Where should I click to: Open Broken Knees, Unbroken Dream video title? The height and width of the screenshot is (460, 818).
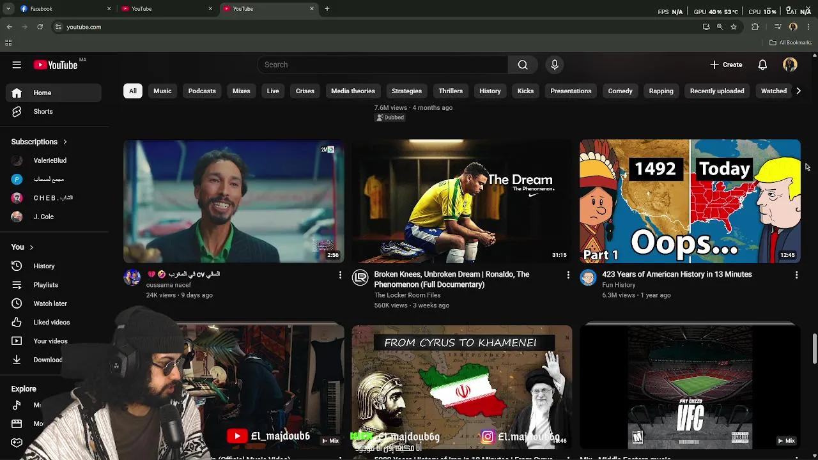[x=452, y=279]
